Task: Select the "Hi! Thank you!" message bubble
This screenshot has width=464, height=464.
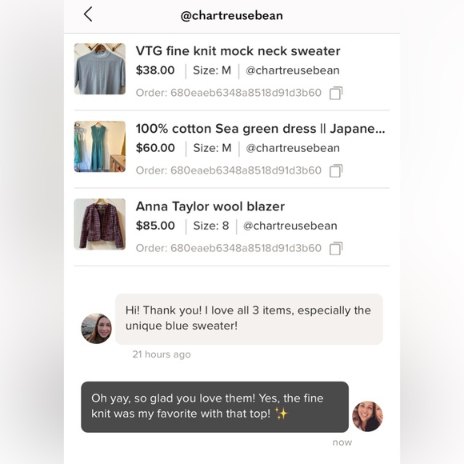Action: tap(249, 319)
